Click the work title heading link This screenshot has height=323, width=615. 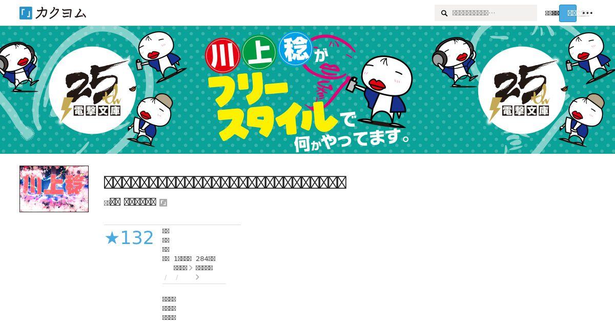pyautogui.click(x=225, y=182)
